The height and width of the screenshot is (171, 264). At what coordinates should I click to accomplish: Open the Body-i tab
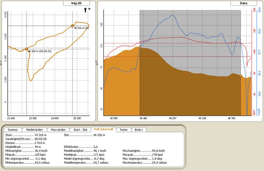[x=139, y=130]
